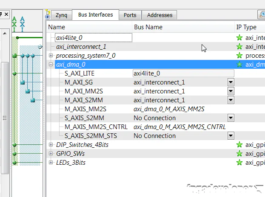Screen dimensions: 265x197
Task: Open the Zynq tab
Action: (x=60, y=15)
